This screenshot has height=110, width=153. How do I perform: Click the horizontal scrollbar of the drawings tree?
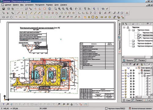pos(137,57)
